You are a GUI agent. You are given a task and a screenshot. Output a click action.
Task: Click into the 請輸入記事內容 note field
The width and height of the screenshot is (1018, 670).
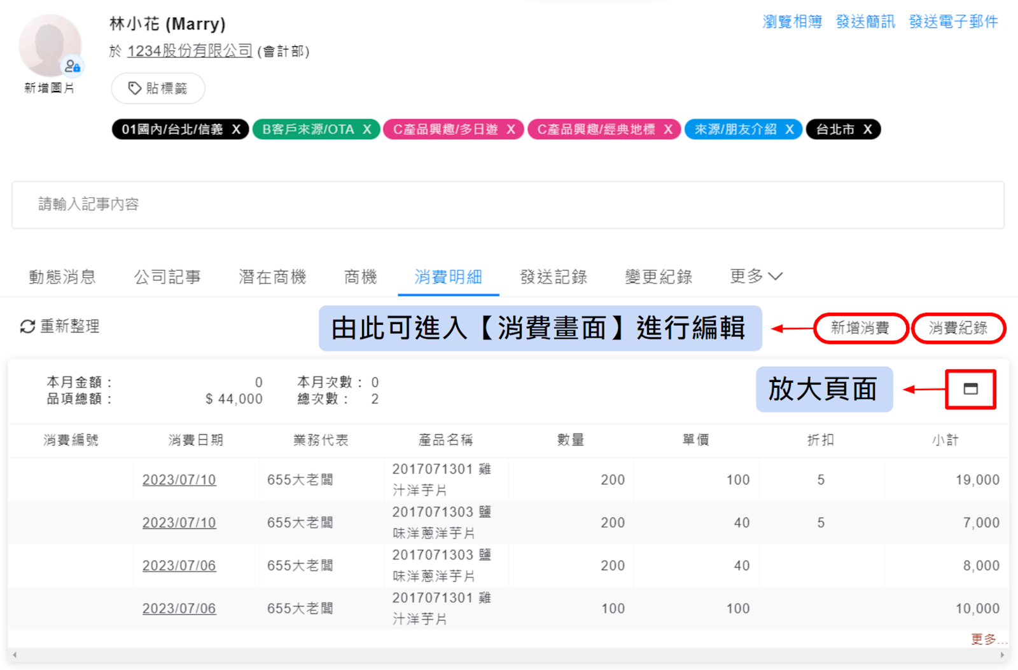click(x=508, y=205)
